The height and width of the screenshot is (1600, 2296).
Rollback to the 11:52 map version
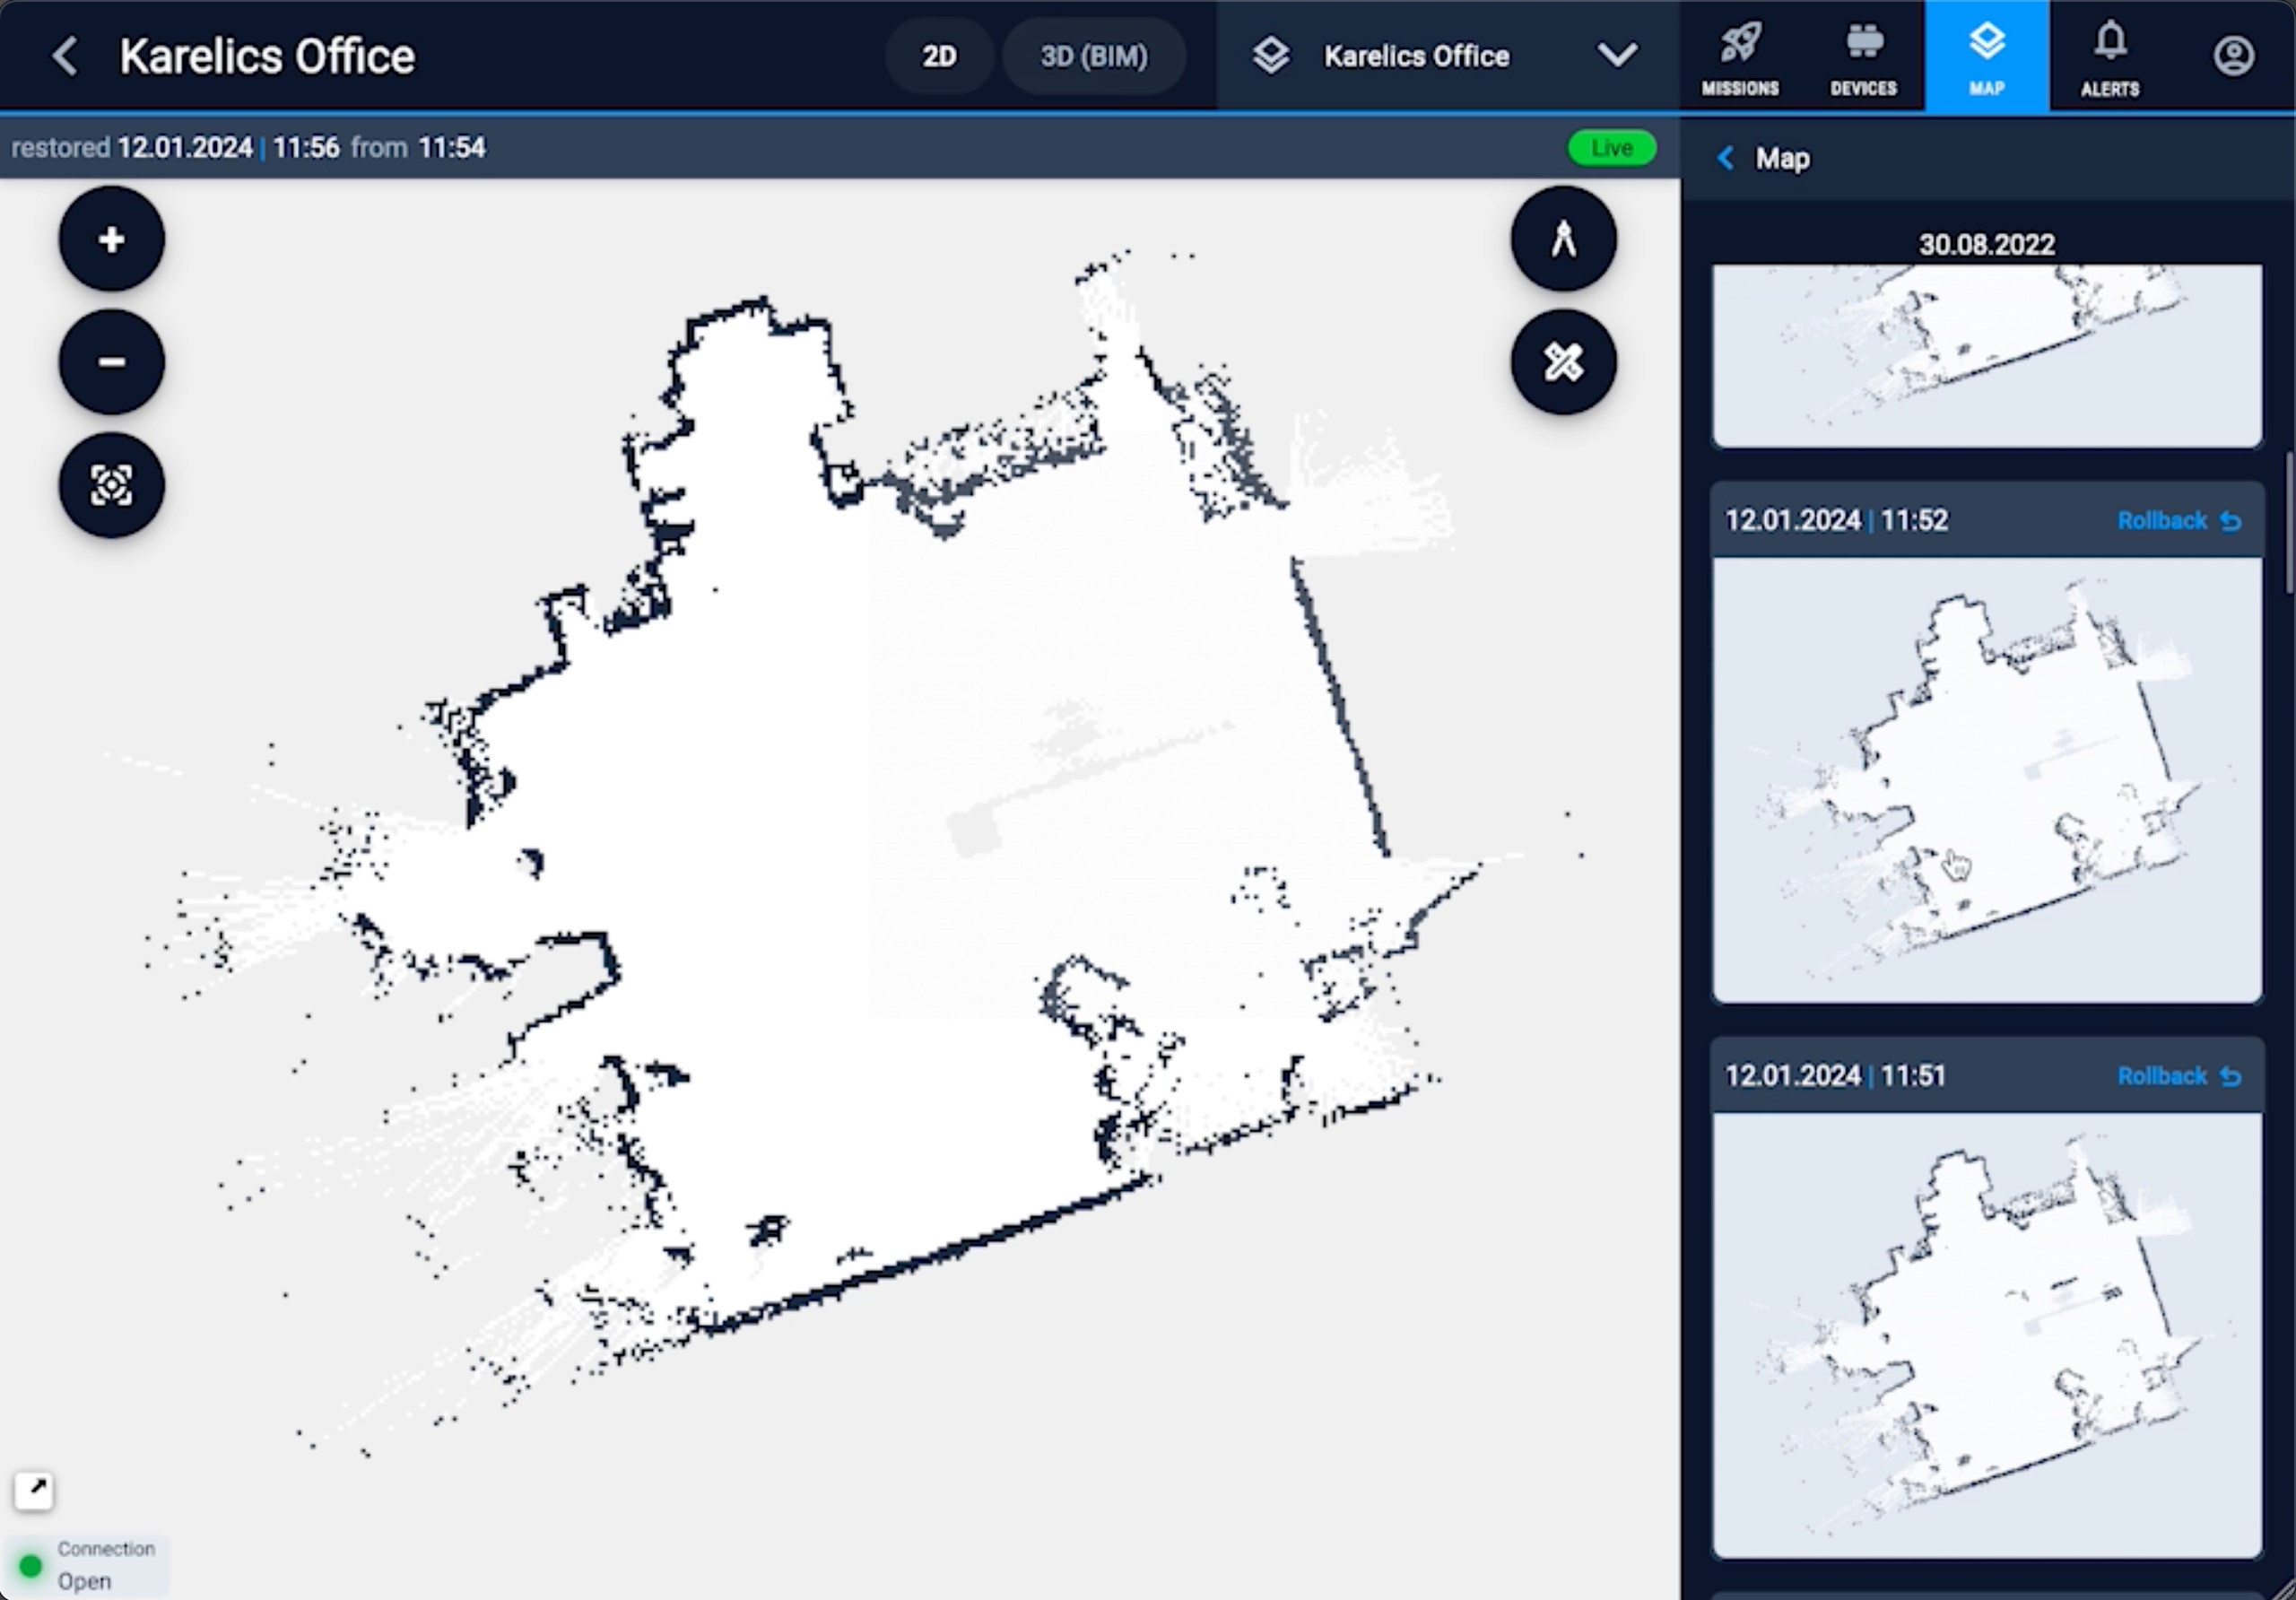point(2179,521)
